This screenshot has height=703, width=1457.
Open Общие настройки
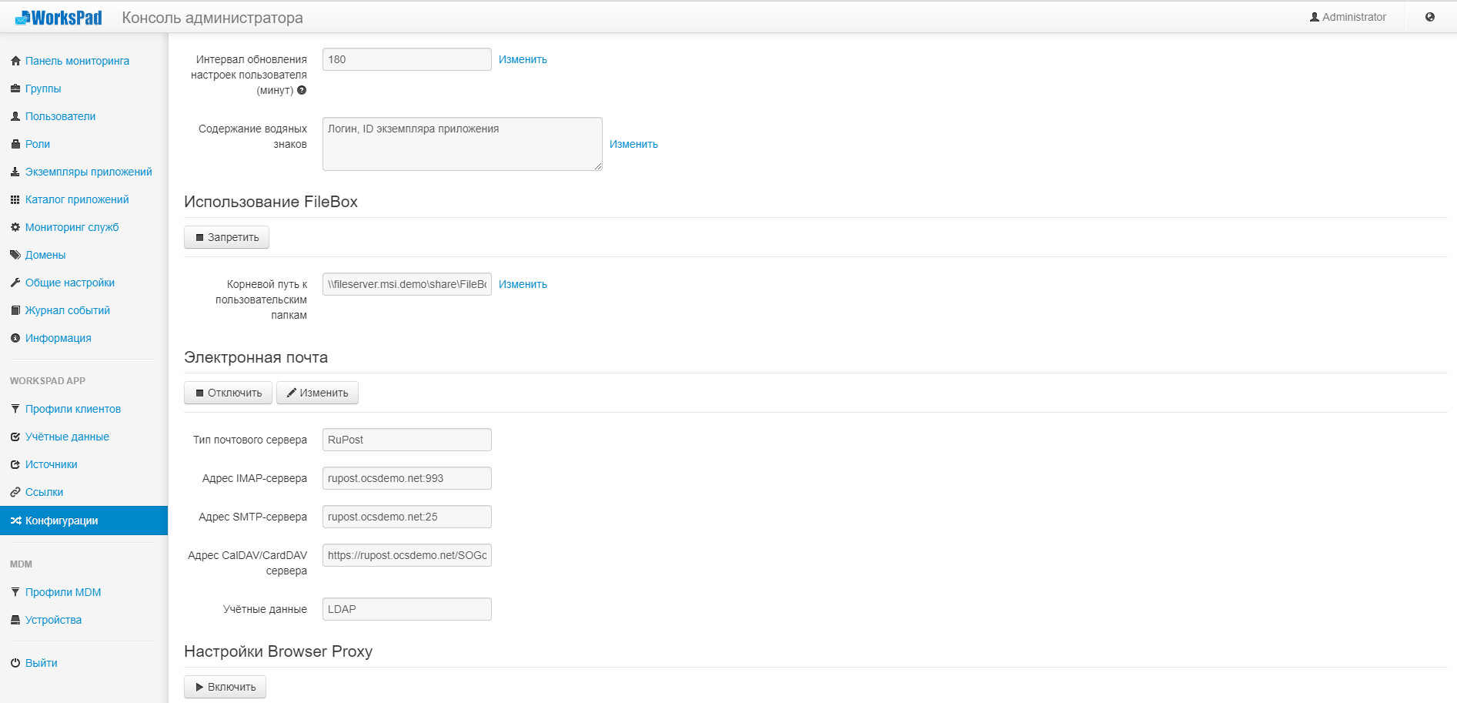tap(70, 283)
